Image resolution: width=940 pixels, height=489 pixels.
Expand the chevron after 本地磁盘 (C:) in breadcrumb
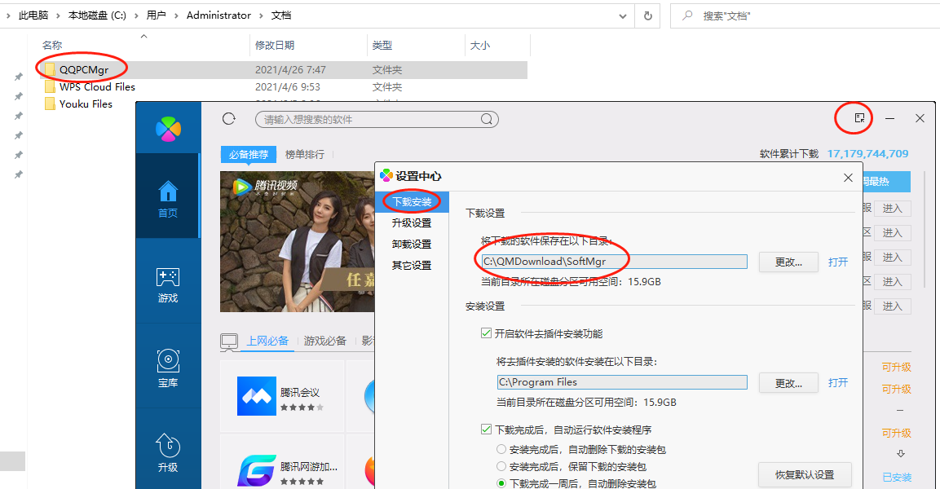coord(137,15)
